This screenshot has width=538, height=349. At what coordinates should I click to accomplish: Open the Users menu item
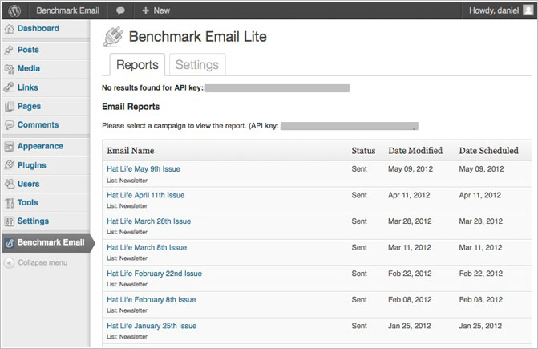click(x=29, y=184)
